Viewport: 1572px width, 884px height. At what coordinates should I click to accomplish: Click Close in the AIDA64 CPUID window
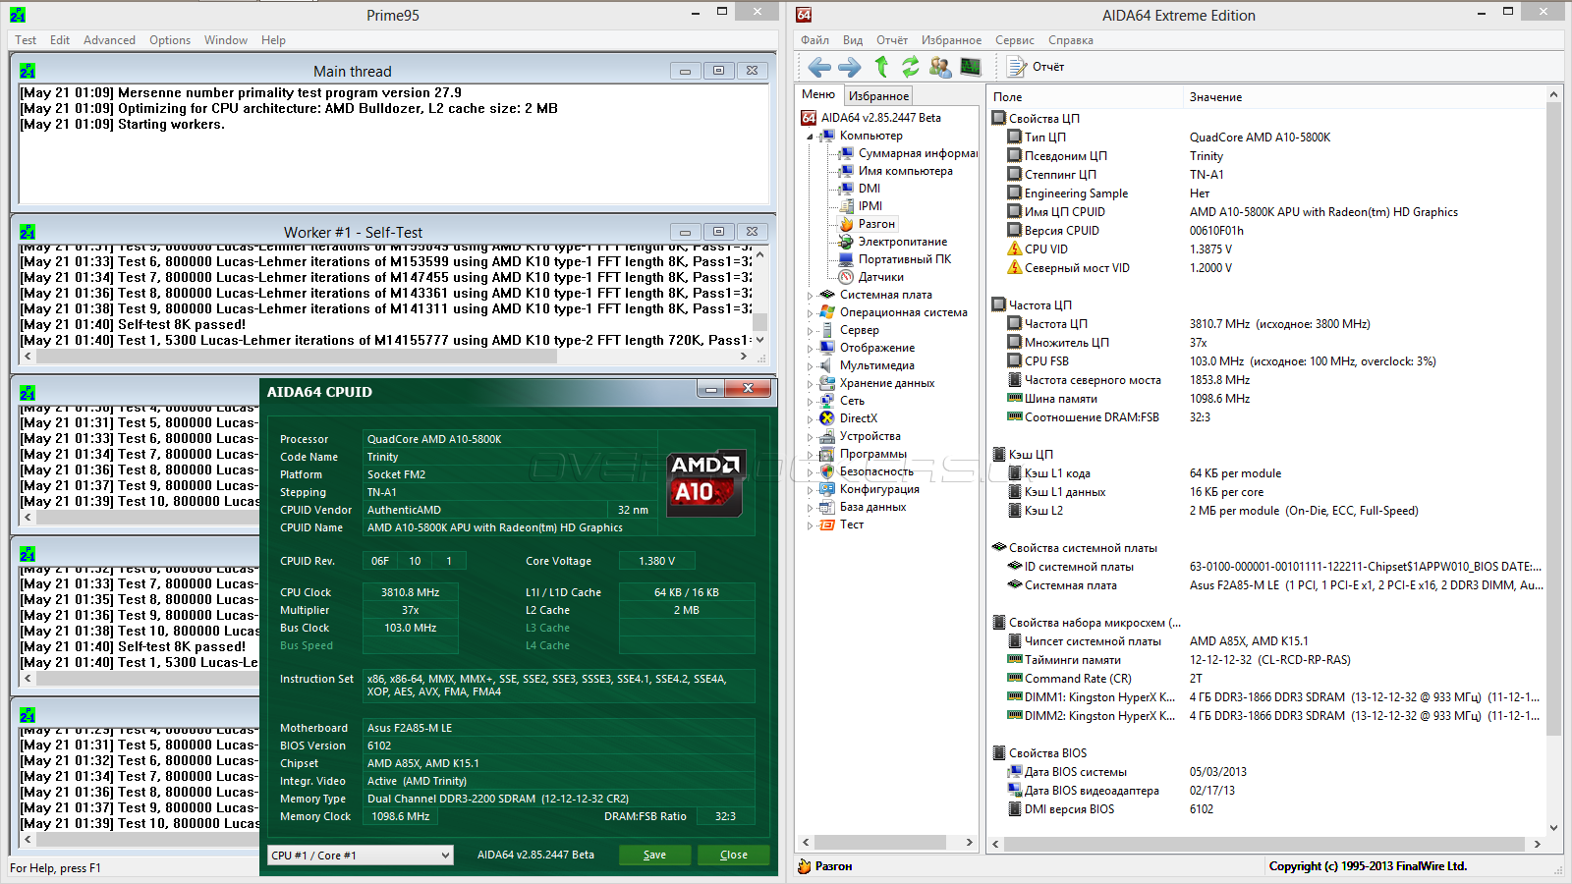pos(733,856)
